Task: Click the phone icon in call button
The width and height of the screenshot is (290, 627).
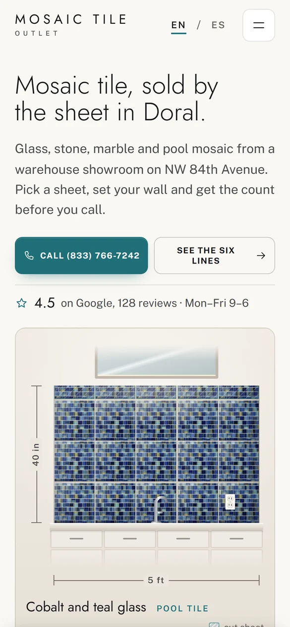Action: tap(29, 256)
